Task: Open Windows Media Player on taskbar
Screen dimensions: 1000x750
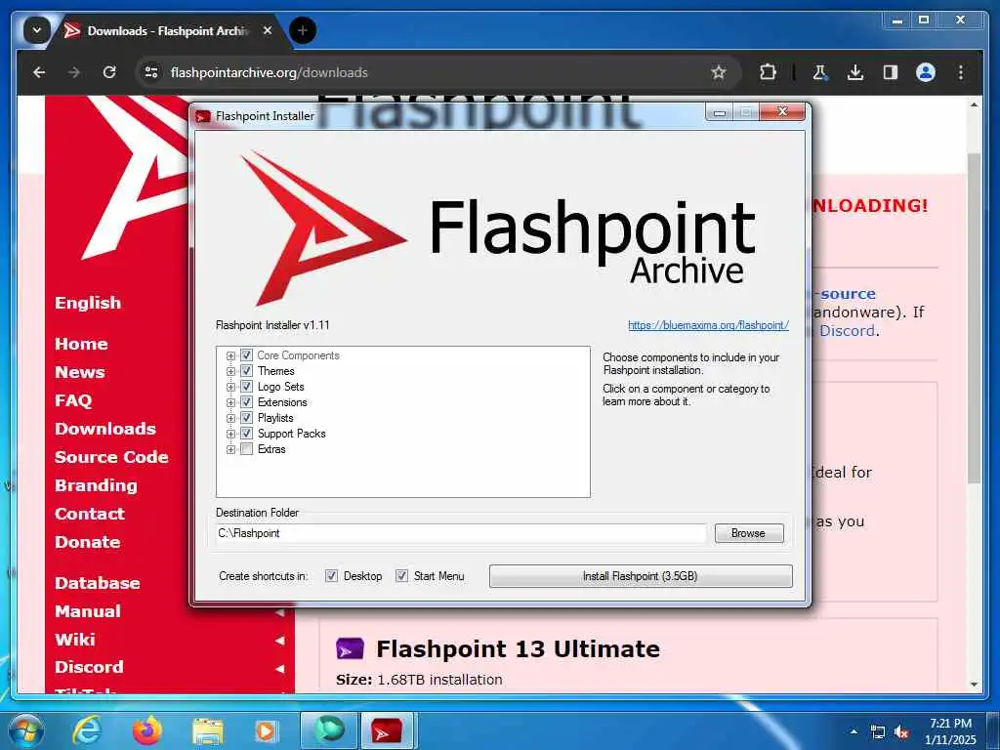Action: (x=267, y=731)
